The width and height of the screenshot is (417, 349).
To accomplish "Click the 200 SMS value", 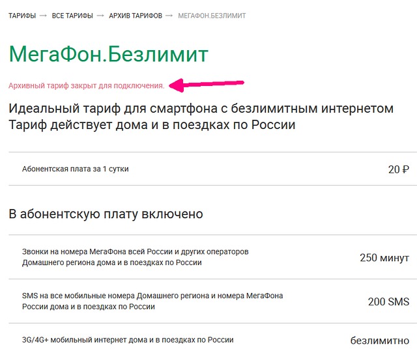I will pos(388,302).
